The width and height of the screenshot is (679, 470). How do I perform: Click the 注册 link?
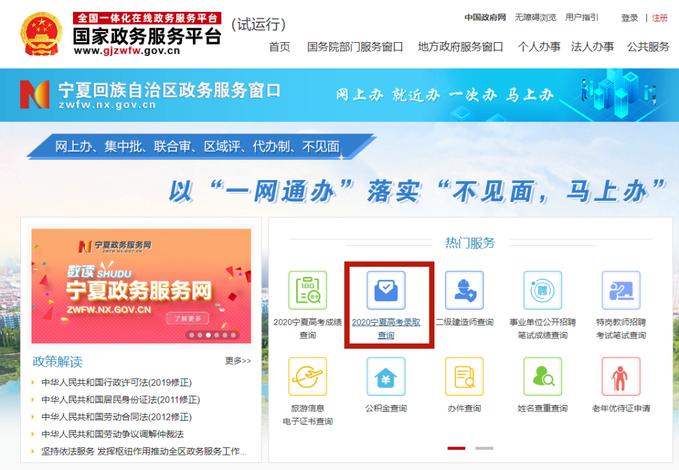[660, 18]
